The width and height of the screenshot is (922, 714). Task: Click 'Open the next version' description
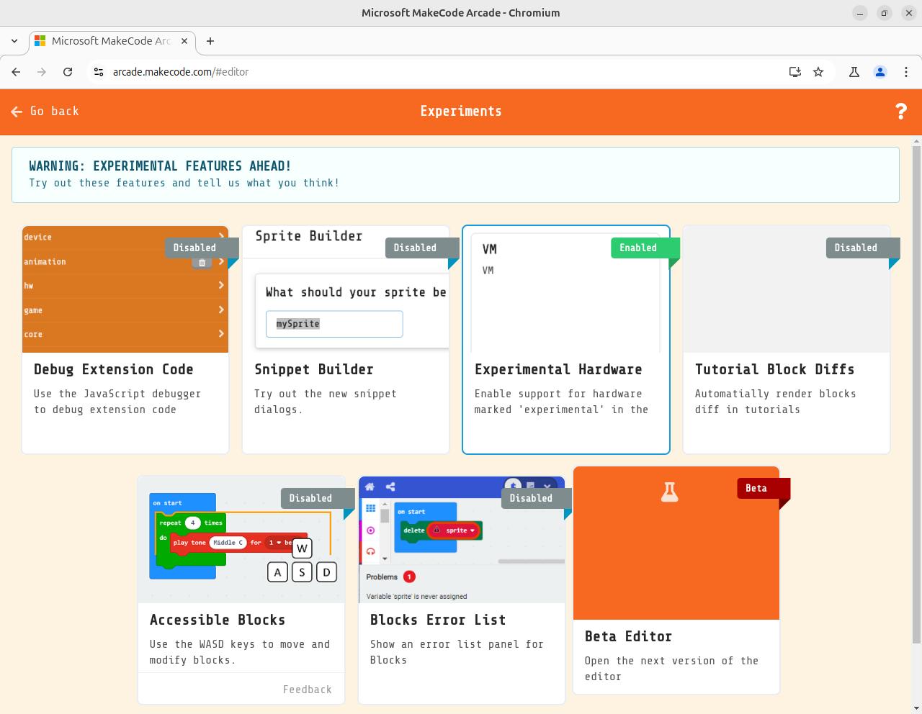[x=671, y=669]
